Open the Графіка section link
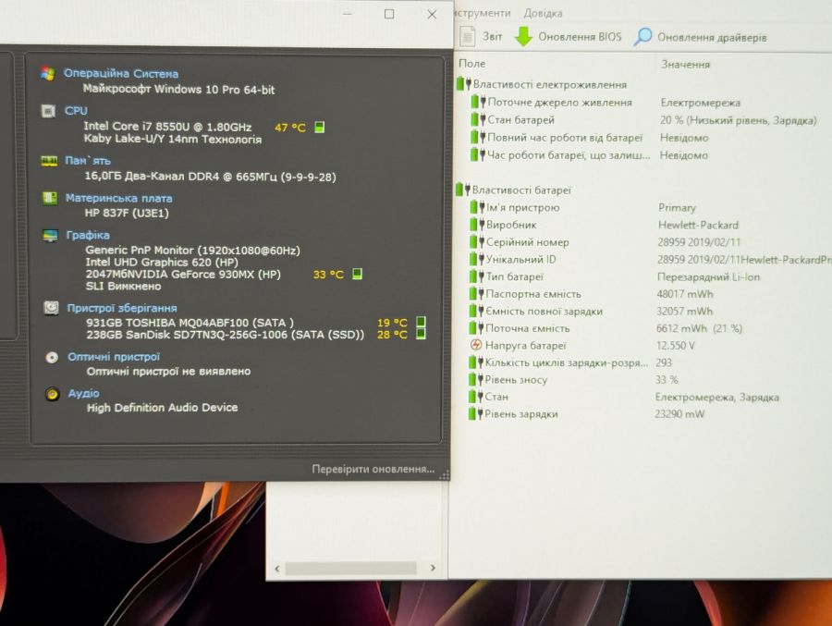This screenshot has height=626, width=832. (88, 235)
